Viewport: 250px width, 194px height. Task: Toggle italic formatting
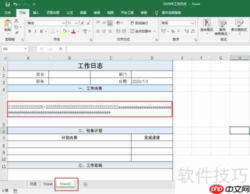35,31
